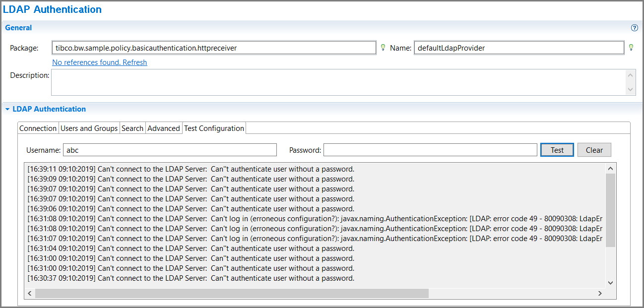Focus the Package input field

[213, 48]
